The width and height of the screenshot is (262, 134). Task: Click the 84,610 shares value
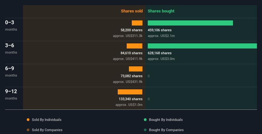click(131, 53)
